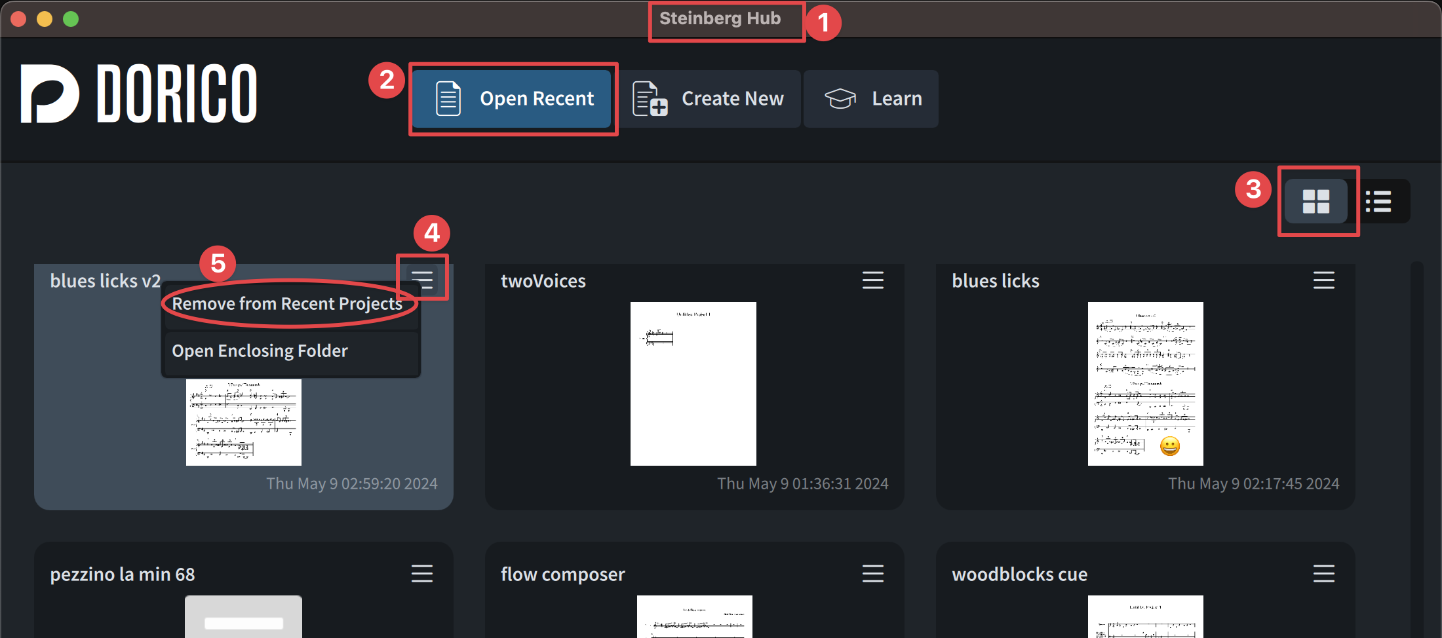Select the blues licks v2 project title
The width and height of the screenshot is (1442, 638).
coord(106,281)
